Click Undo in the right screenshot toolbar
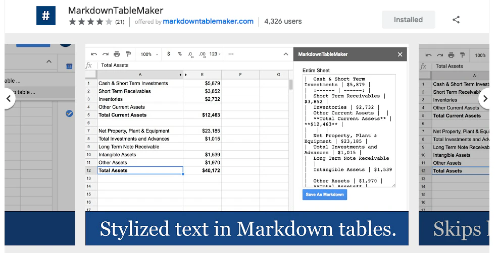 point(428,55)
